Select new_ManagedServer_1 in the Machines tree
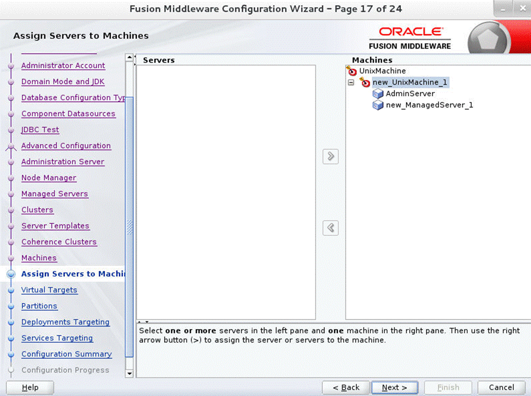531x396 pixels. click(430, 105)
